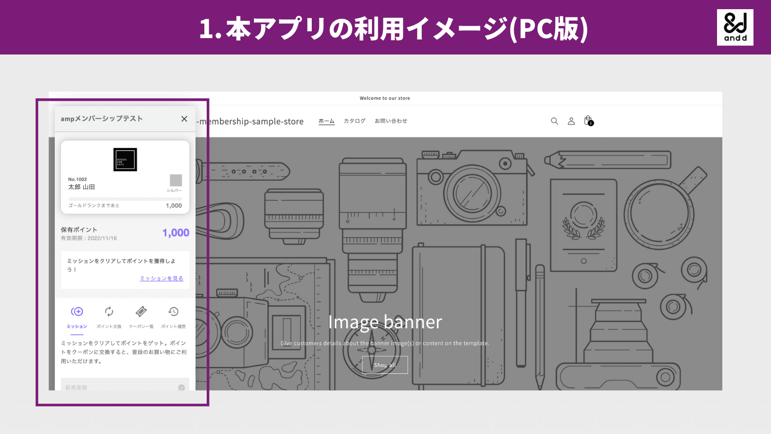Click the Gold rank progress bar
Screen dimensions: 771x434
pyautogui.click(x=125, y=198)
